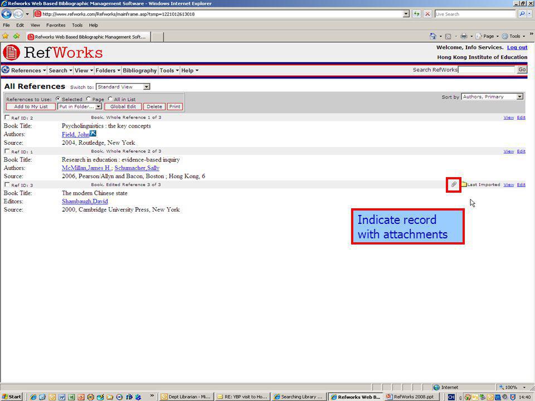This screenshot has width=535, height=401.
Task: Click the Add to Favorites icon
Action: coord(16,36)
